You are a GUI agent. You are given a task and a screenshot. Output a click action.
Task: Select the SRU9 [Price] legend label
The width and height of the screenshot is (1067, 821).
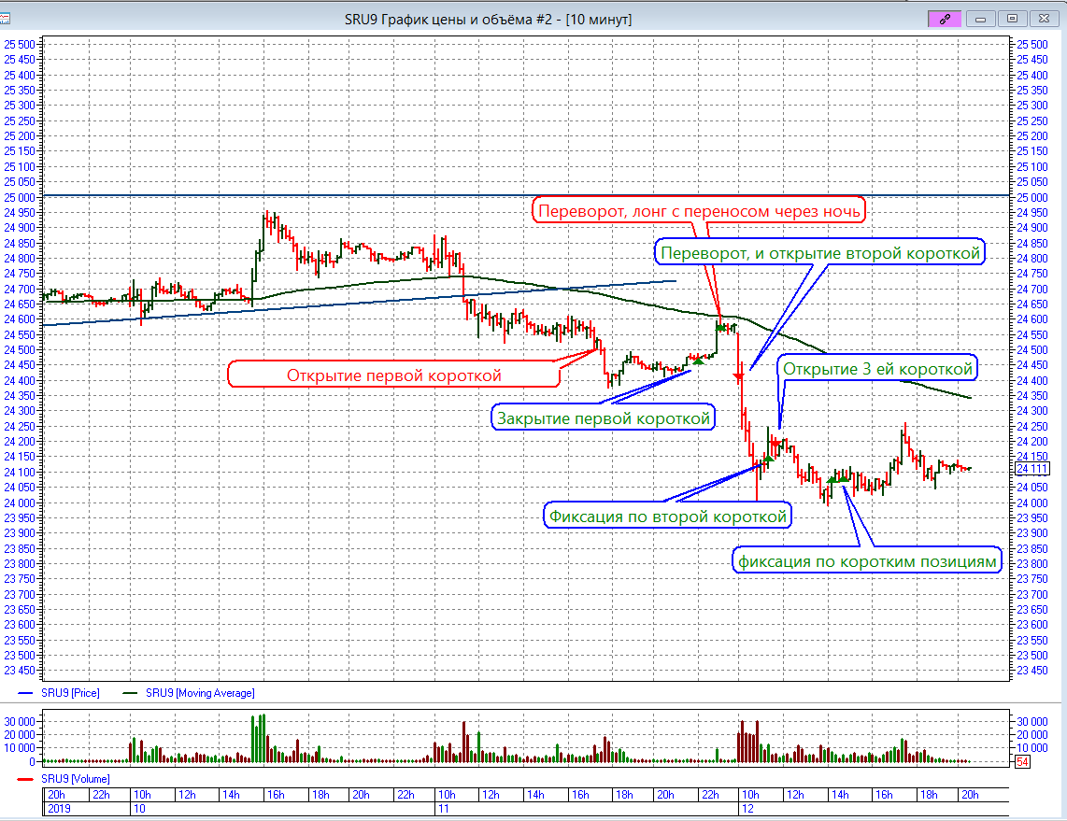(71, 693)
